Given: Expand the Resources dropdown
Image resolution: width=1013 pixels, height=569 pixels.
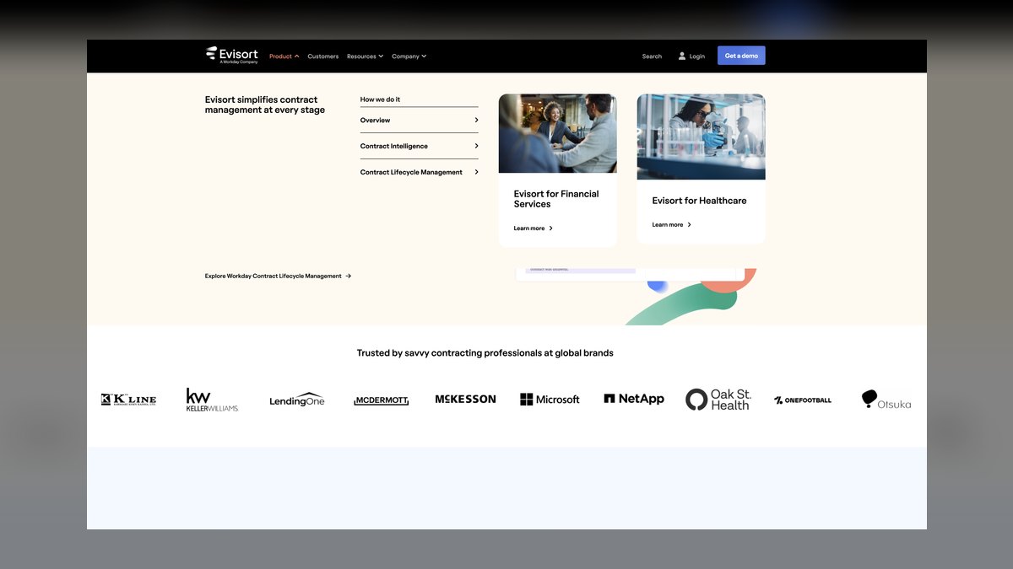Looking at the screenshot, I should click(365, 56).
